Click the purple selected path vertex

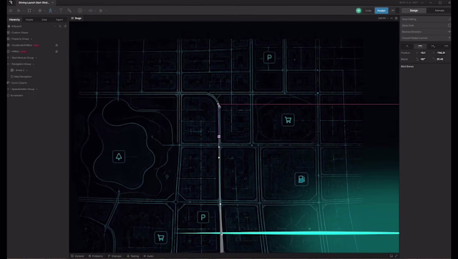pos(219,136)
